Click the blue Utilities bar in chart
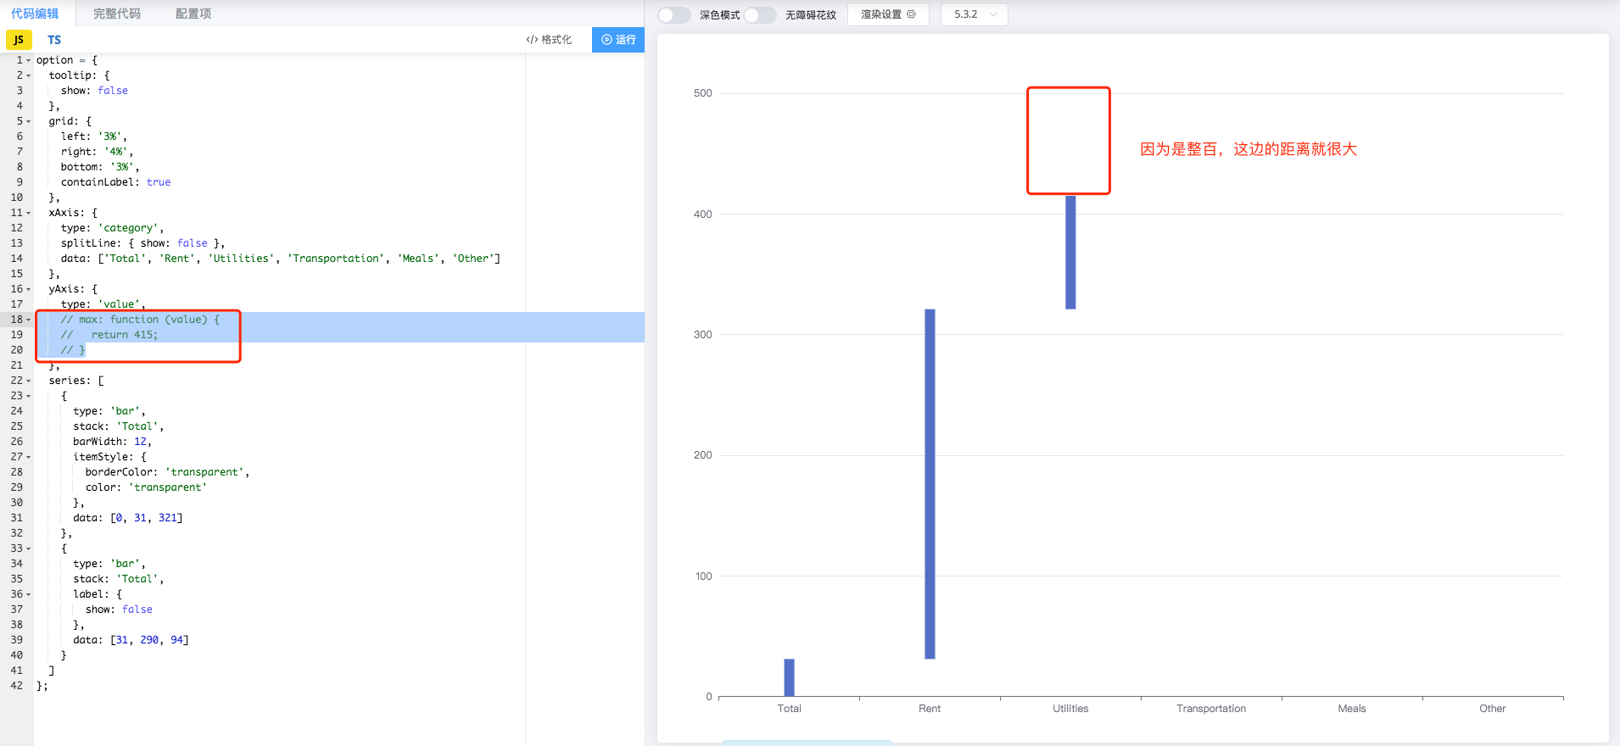The image size is (1620, 746). tap(1070, 253)
